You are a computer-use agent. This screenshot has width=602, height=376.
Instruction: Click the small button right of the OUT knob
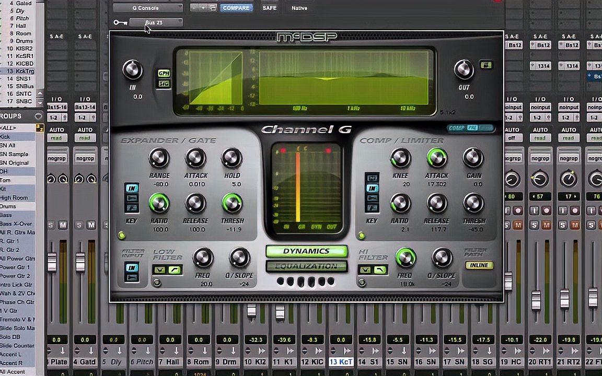tap(486, 65)
